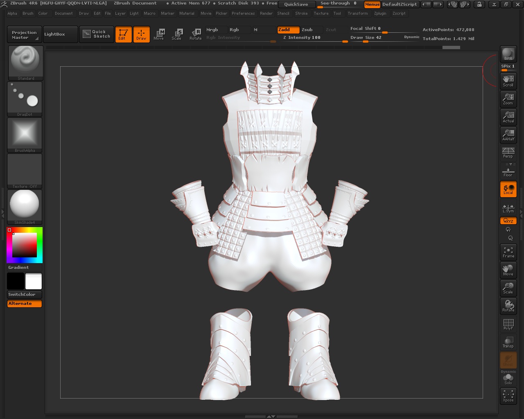
Task: Select the Edit mode button
Action: coord(123,34)
